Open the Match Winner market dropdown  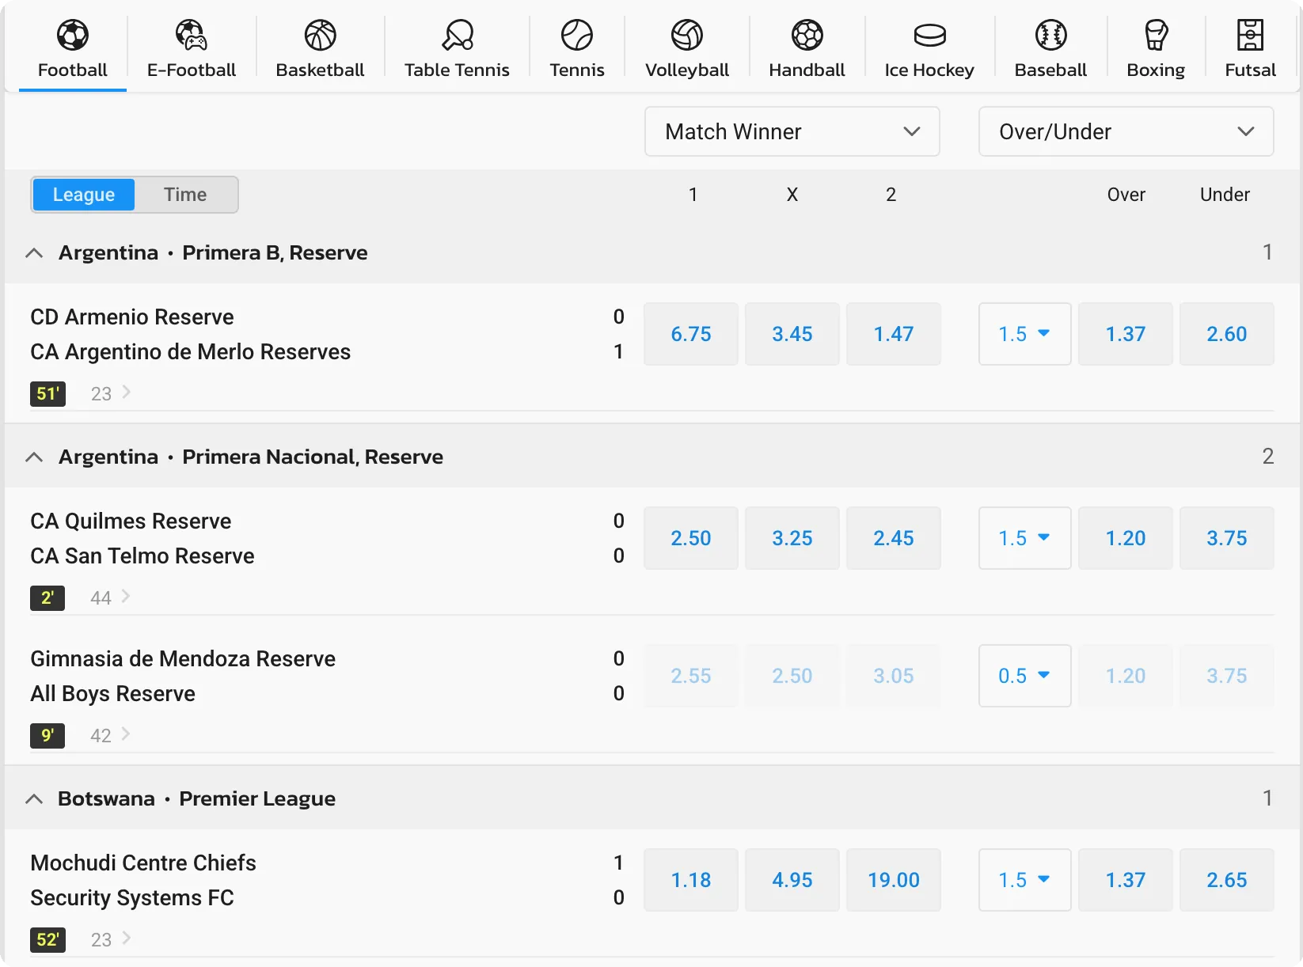[x=792, y=131]
